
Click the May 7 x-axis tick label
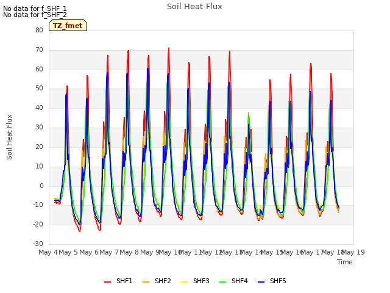point(109,252)
